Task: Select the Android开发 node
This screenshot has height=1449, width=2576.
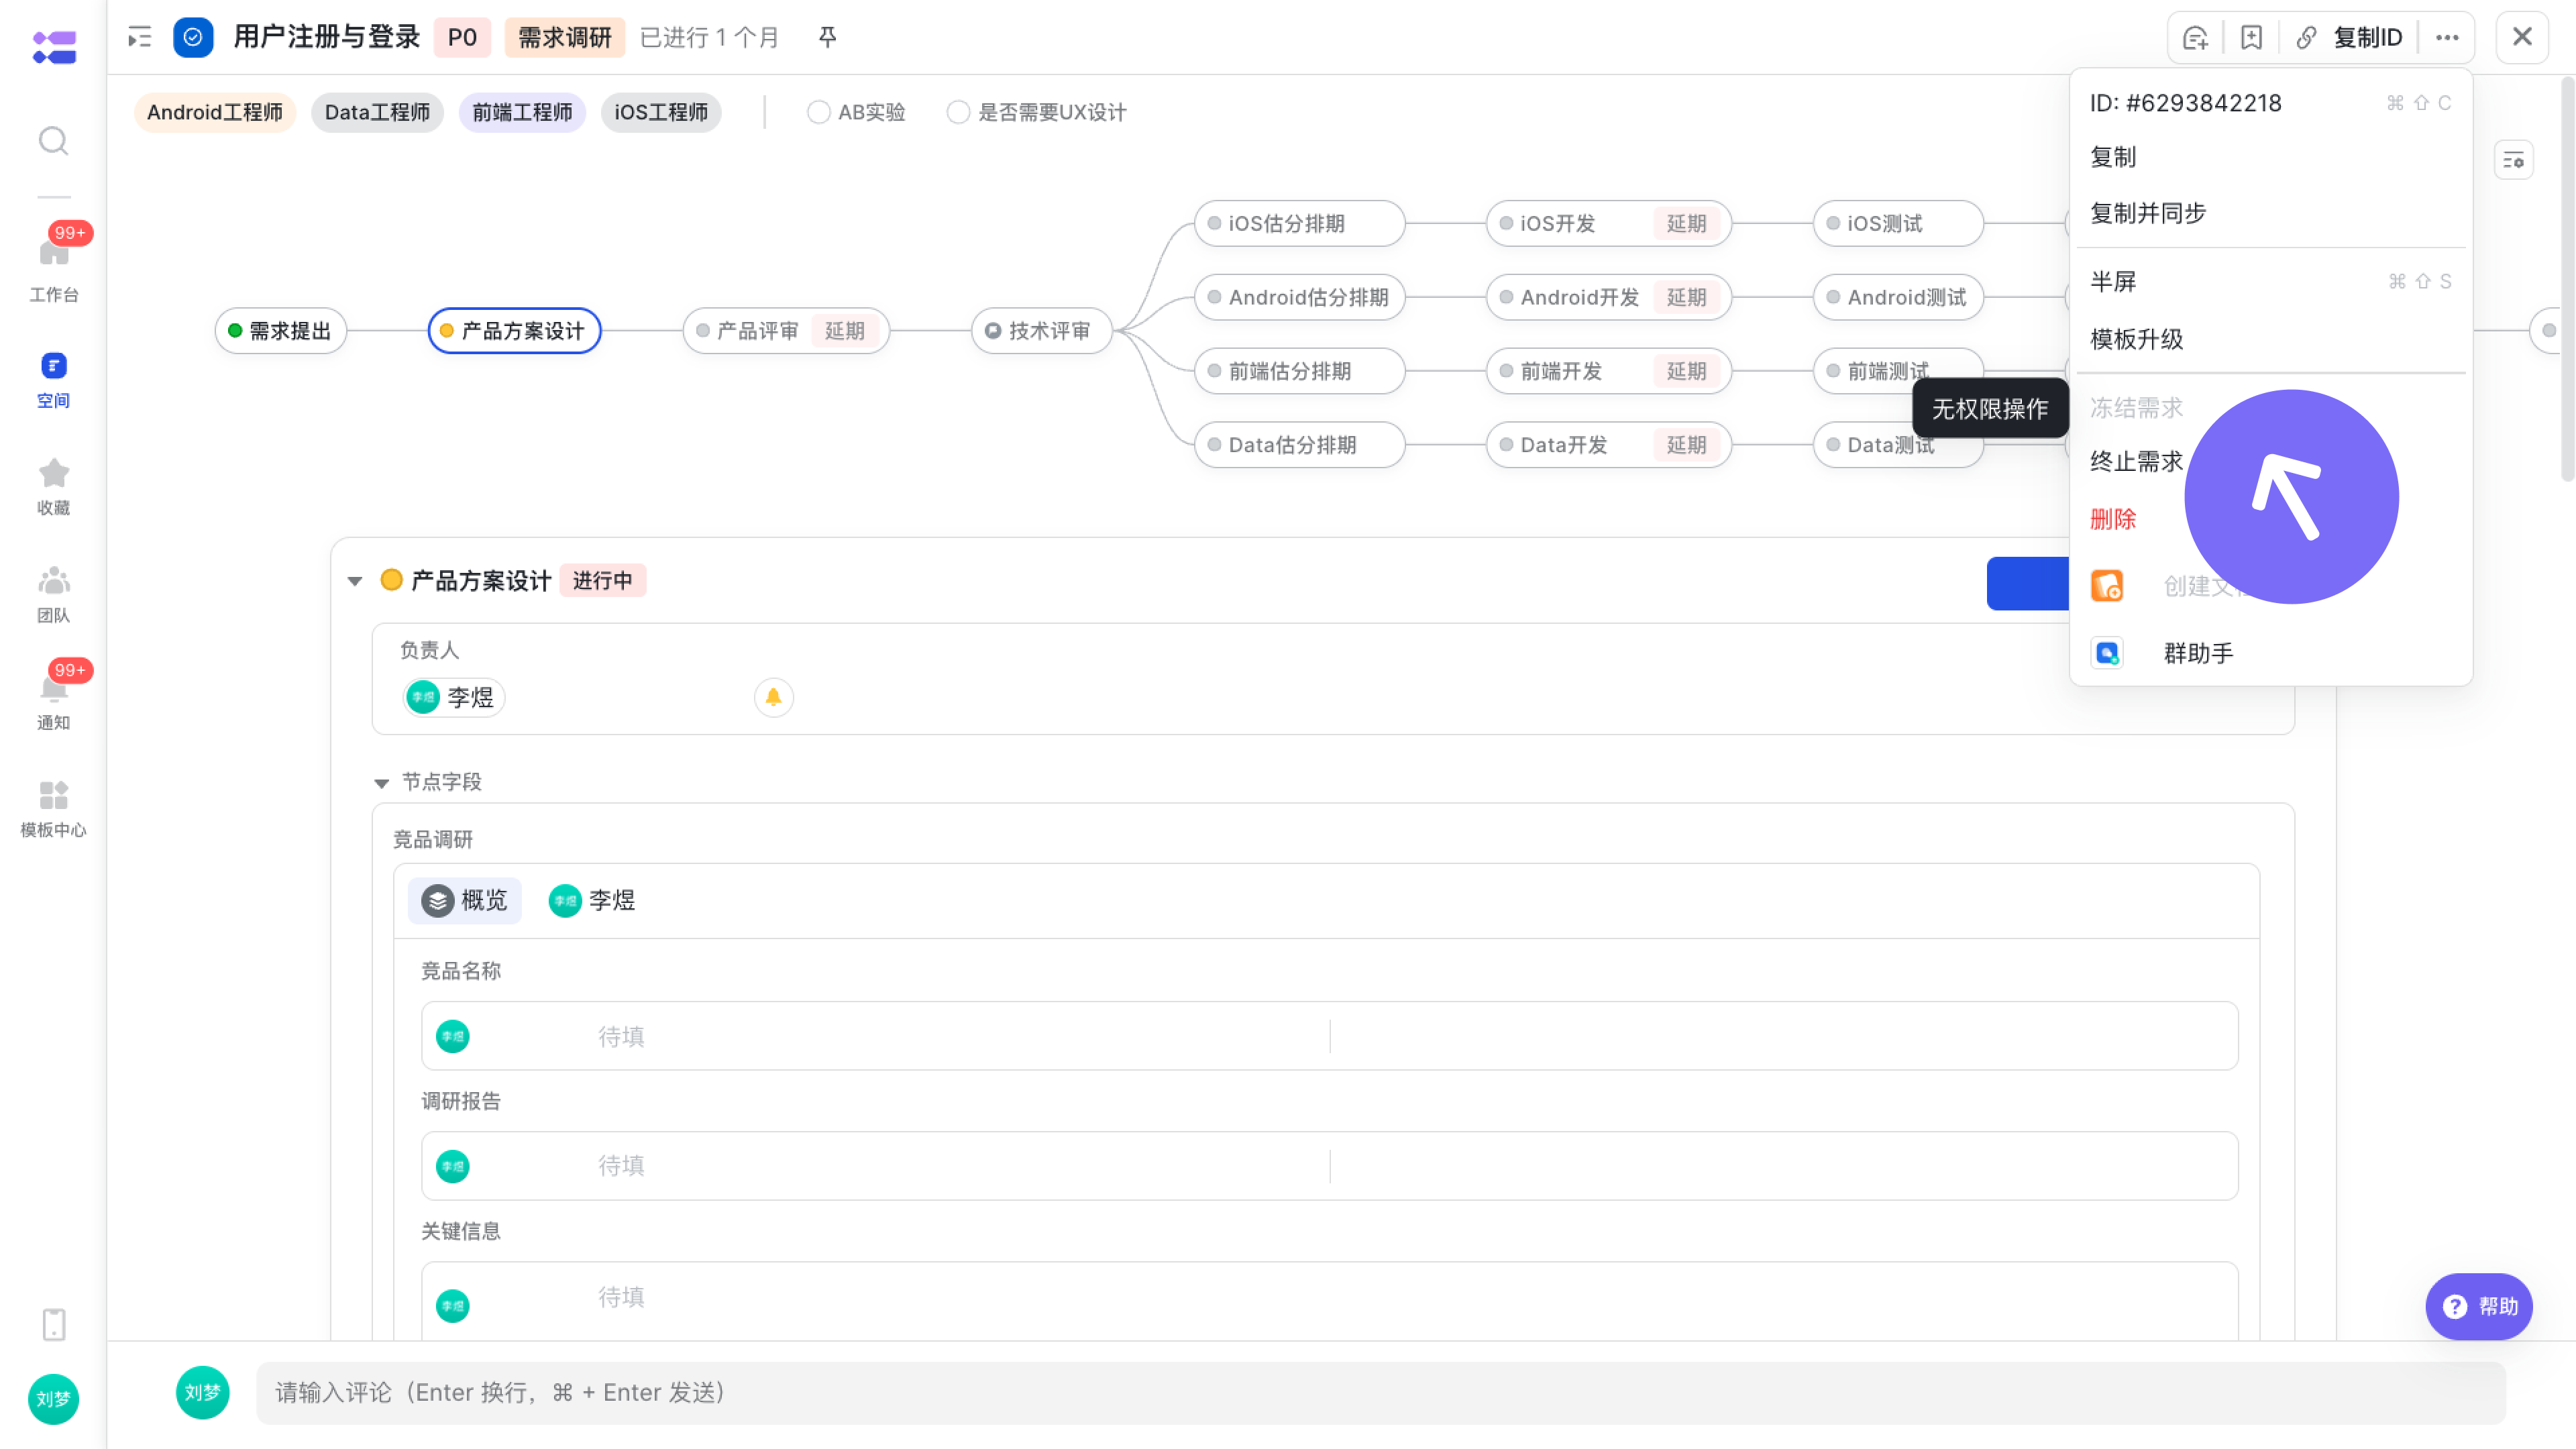Action: pyautogui.click(x=1608, y=297)
